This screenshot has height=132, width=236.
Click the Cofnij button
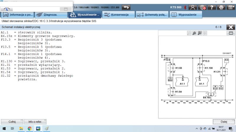[x=12, y=122]
